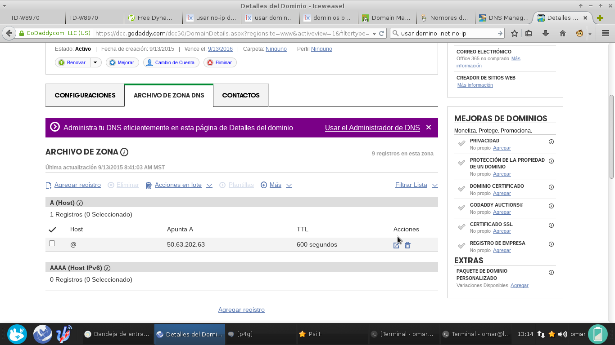Open the A (Host) info icon
The width and height of the screenshot is (615, 345).
click(x=80, y=203)
